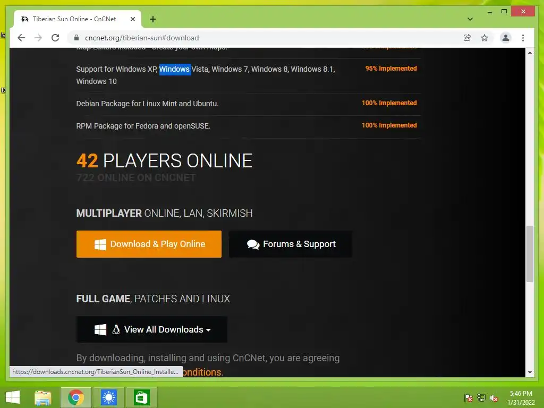Expand the tab search chevron
The width and height of the screenshot is (544, 408).
pyautogui.click(x=470, y=19)
